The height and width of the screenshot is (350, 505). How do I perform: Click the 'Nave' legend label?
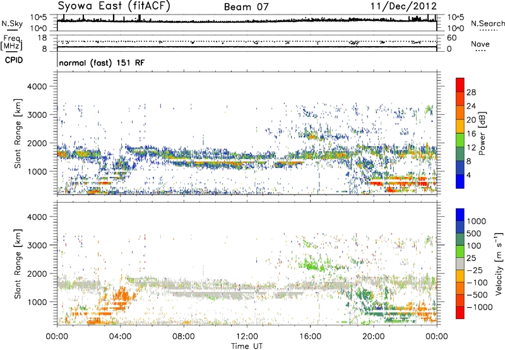point(480,44)
